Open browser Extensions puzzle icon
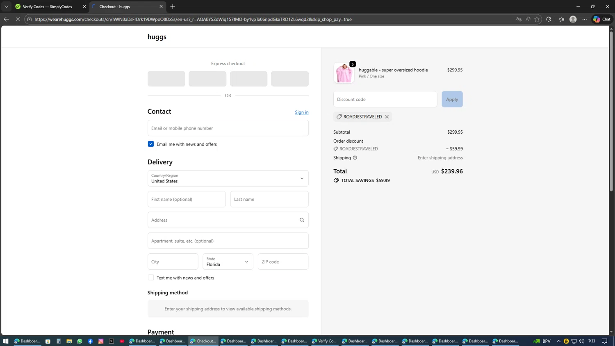Viewport: 615px width, 346px height. pyautogui.click(x=549, y=19)
